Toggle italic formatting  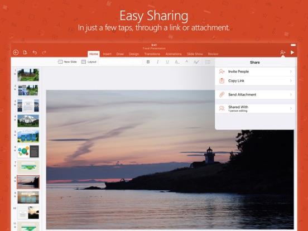pyautogui.click(x=157, y=62)
